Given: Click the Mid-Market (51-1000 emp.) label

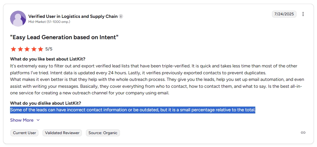Looking at the screenshot, I should [x=49, y=22].
